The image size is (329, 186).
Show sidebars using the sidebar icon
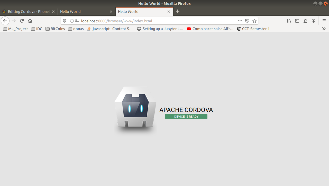click(x=297, y=21)
